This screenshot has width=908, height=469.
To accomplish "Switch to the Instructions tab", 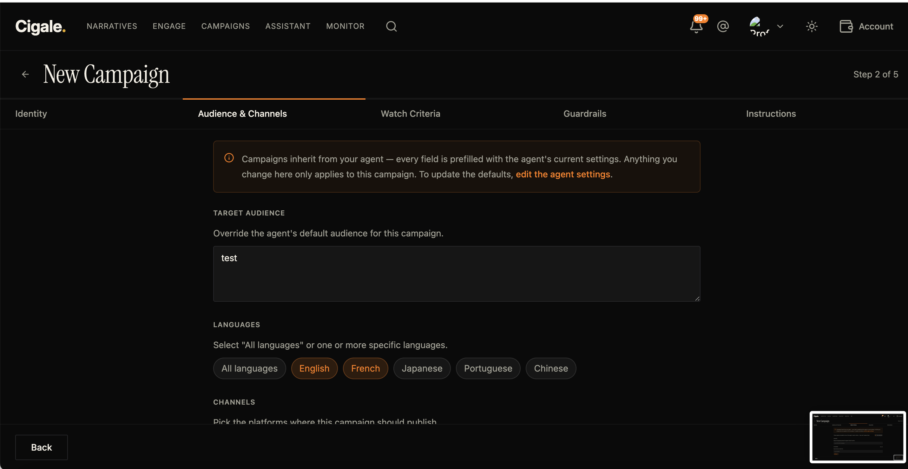I will [x=771, y=114].
